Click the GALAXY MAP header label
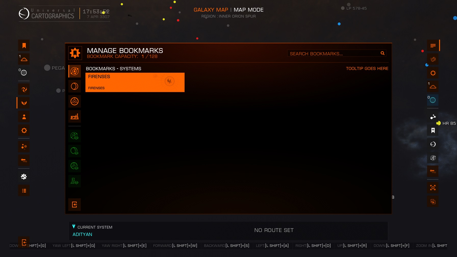The height and width of the screenshot is (257, 457). 211,10
